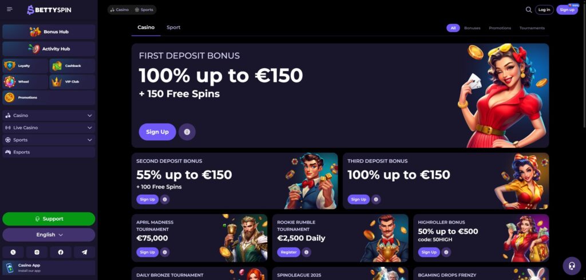Viewport: 586px width, 280px height.
Task: Open the Bonus Hub tile
Action: (49, 31)
